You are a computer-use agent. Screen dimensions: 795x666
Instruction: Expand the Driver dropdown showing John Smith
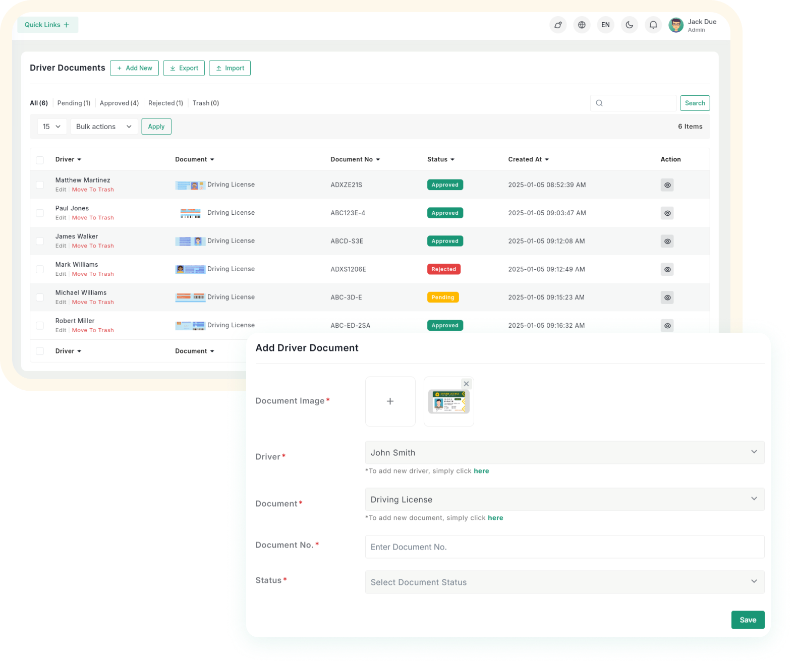[x=564, y=453]
